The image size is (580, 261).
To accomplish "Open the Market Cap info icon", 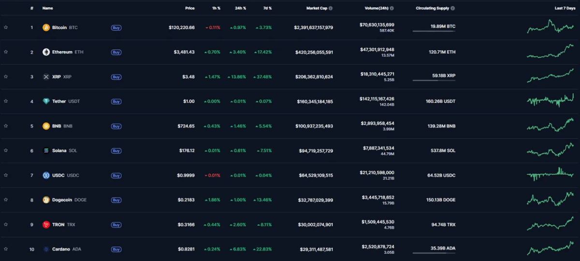I will 331,8.
